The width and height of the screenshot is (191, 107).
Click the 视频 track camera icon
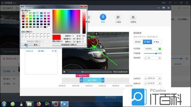[x=4, y=71]
